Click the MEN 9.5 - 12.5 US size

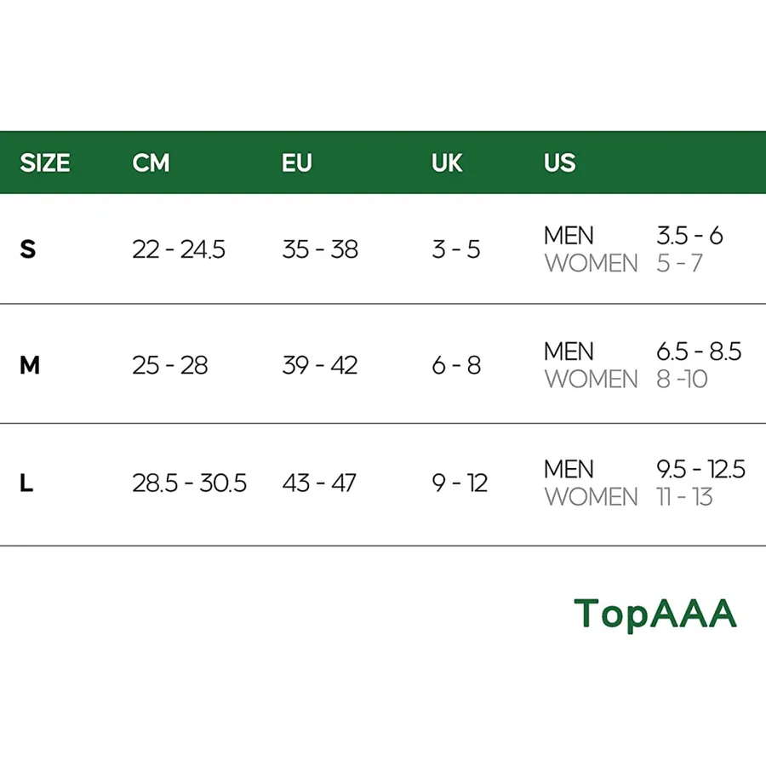[x=645, y=469]
